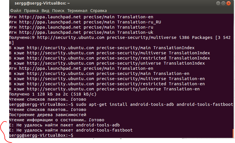
Task: Close the terminal with the orange X
Action: tap(228, 4)
